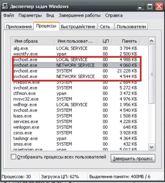Close the Диспетчер задач Windows window
This screenshot has width=165, height=183.
[159, 6]
